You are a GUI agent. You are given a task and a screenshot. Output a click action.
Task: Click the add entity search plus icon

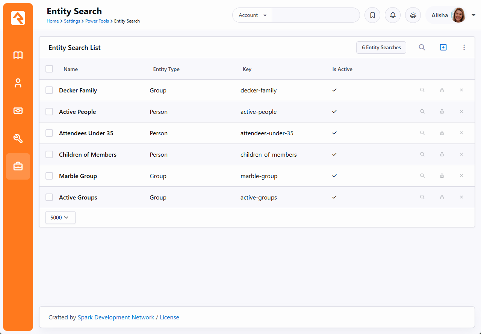(443, 47)
